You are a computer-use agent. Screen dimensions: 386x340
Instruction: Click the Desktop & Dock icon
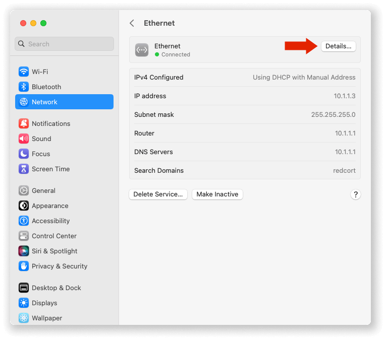(24, 288)
